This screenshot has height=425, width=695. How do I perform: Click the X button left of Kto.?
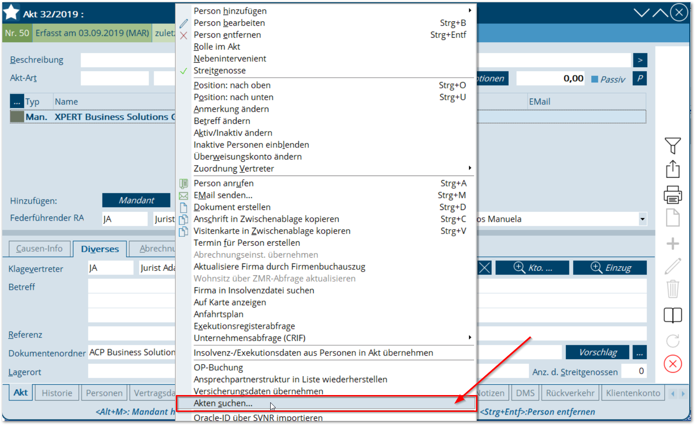[485, 268]
